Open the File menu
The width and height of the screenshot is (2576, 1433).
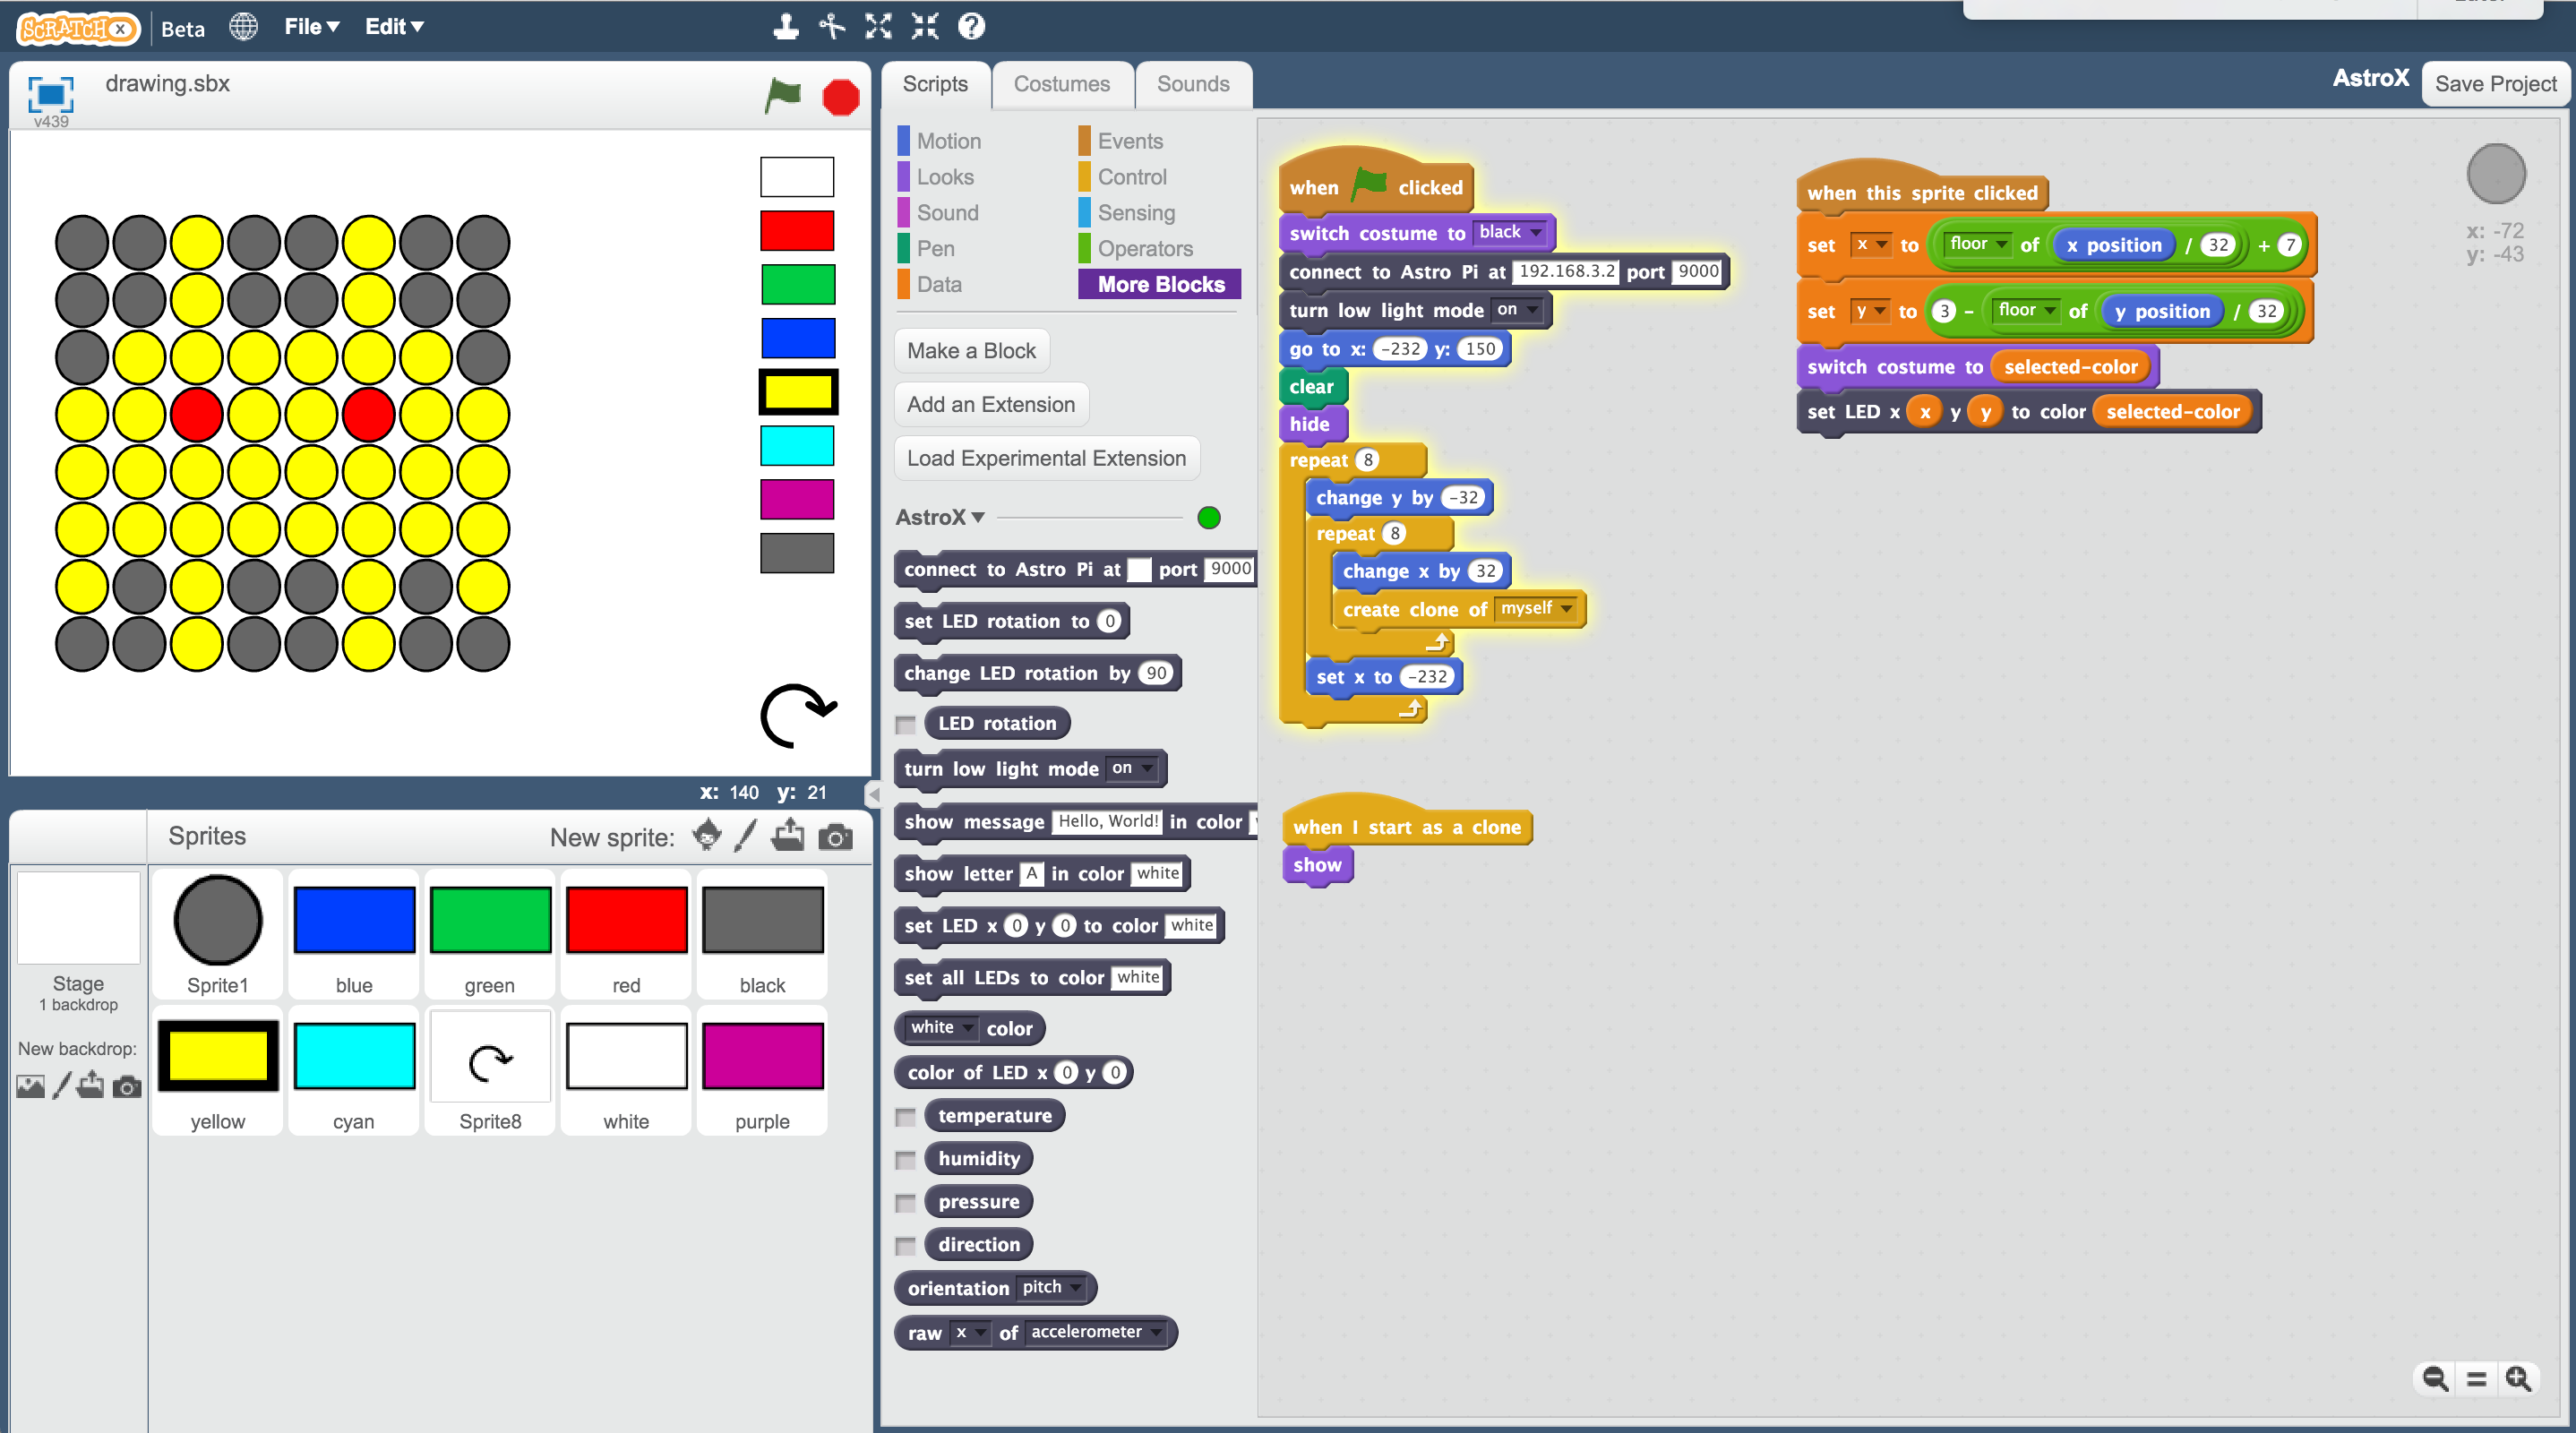point(311,27)
